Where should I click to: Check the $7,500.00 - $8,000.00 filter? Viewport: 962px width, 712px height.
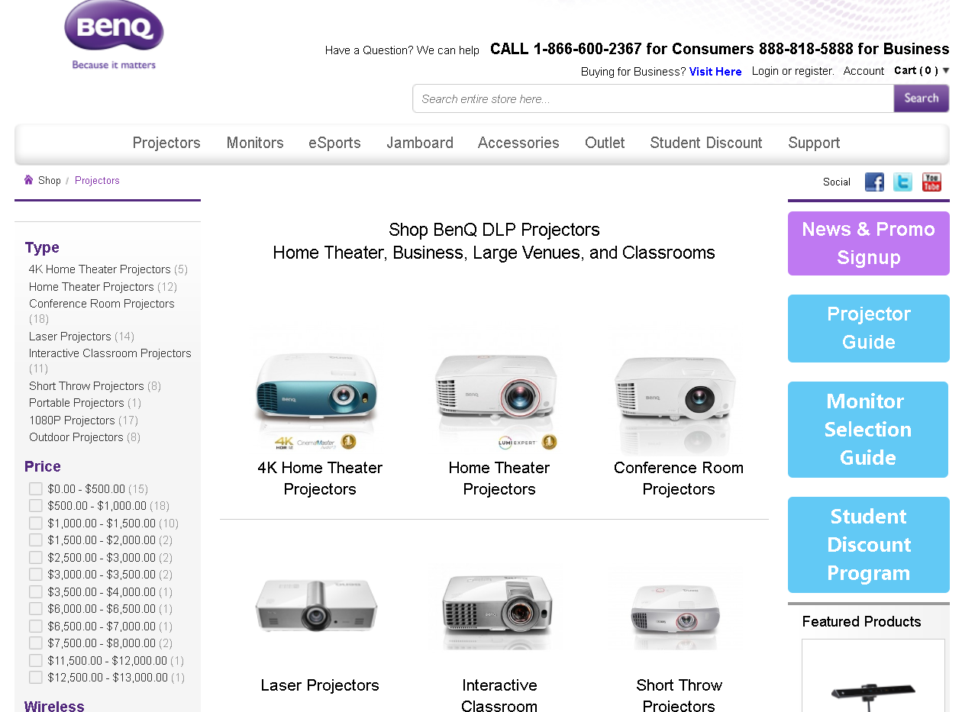[x=36, y=643]
